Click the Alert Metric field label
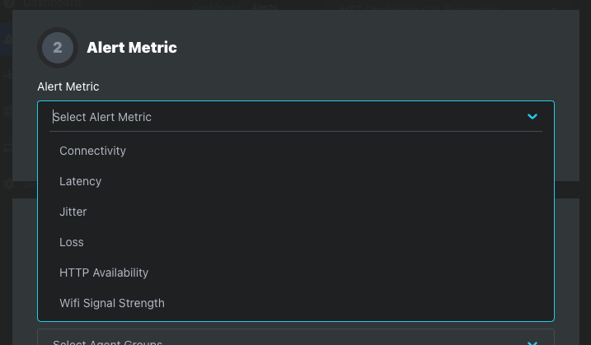 pos(68,86)
